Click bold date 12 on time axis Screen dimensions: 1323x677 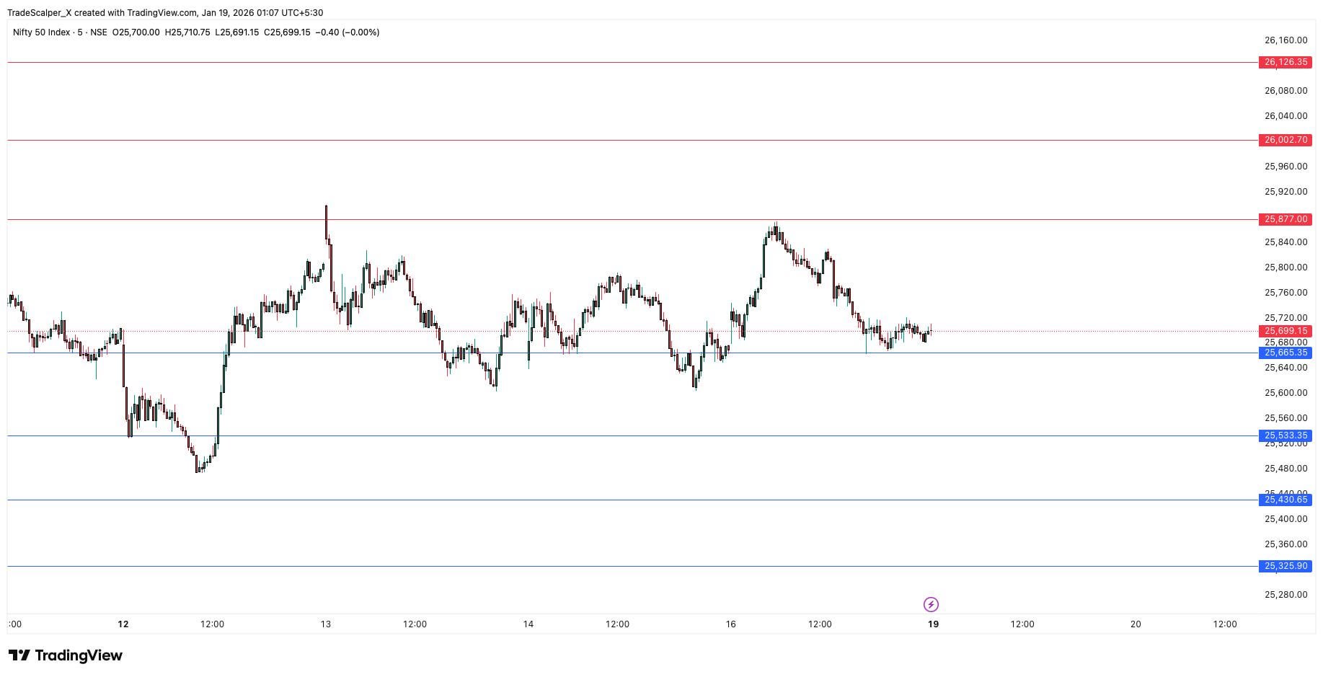(x=123, y=624)
